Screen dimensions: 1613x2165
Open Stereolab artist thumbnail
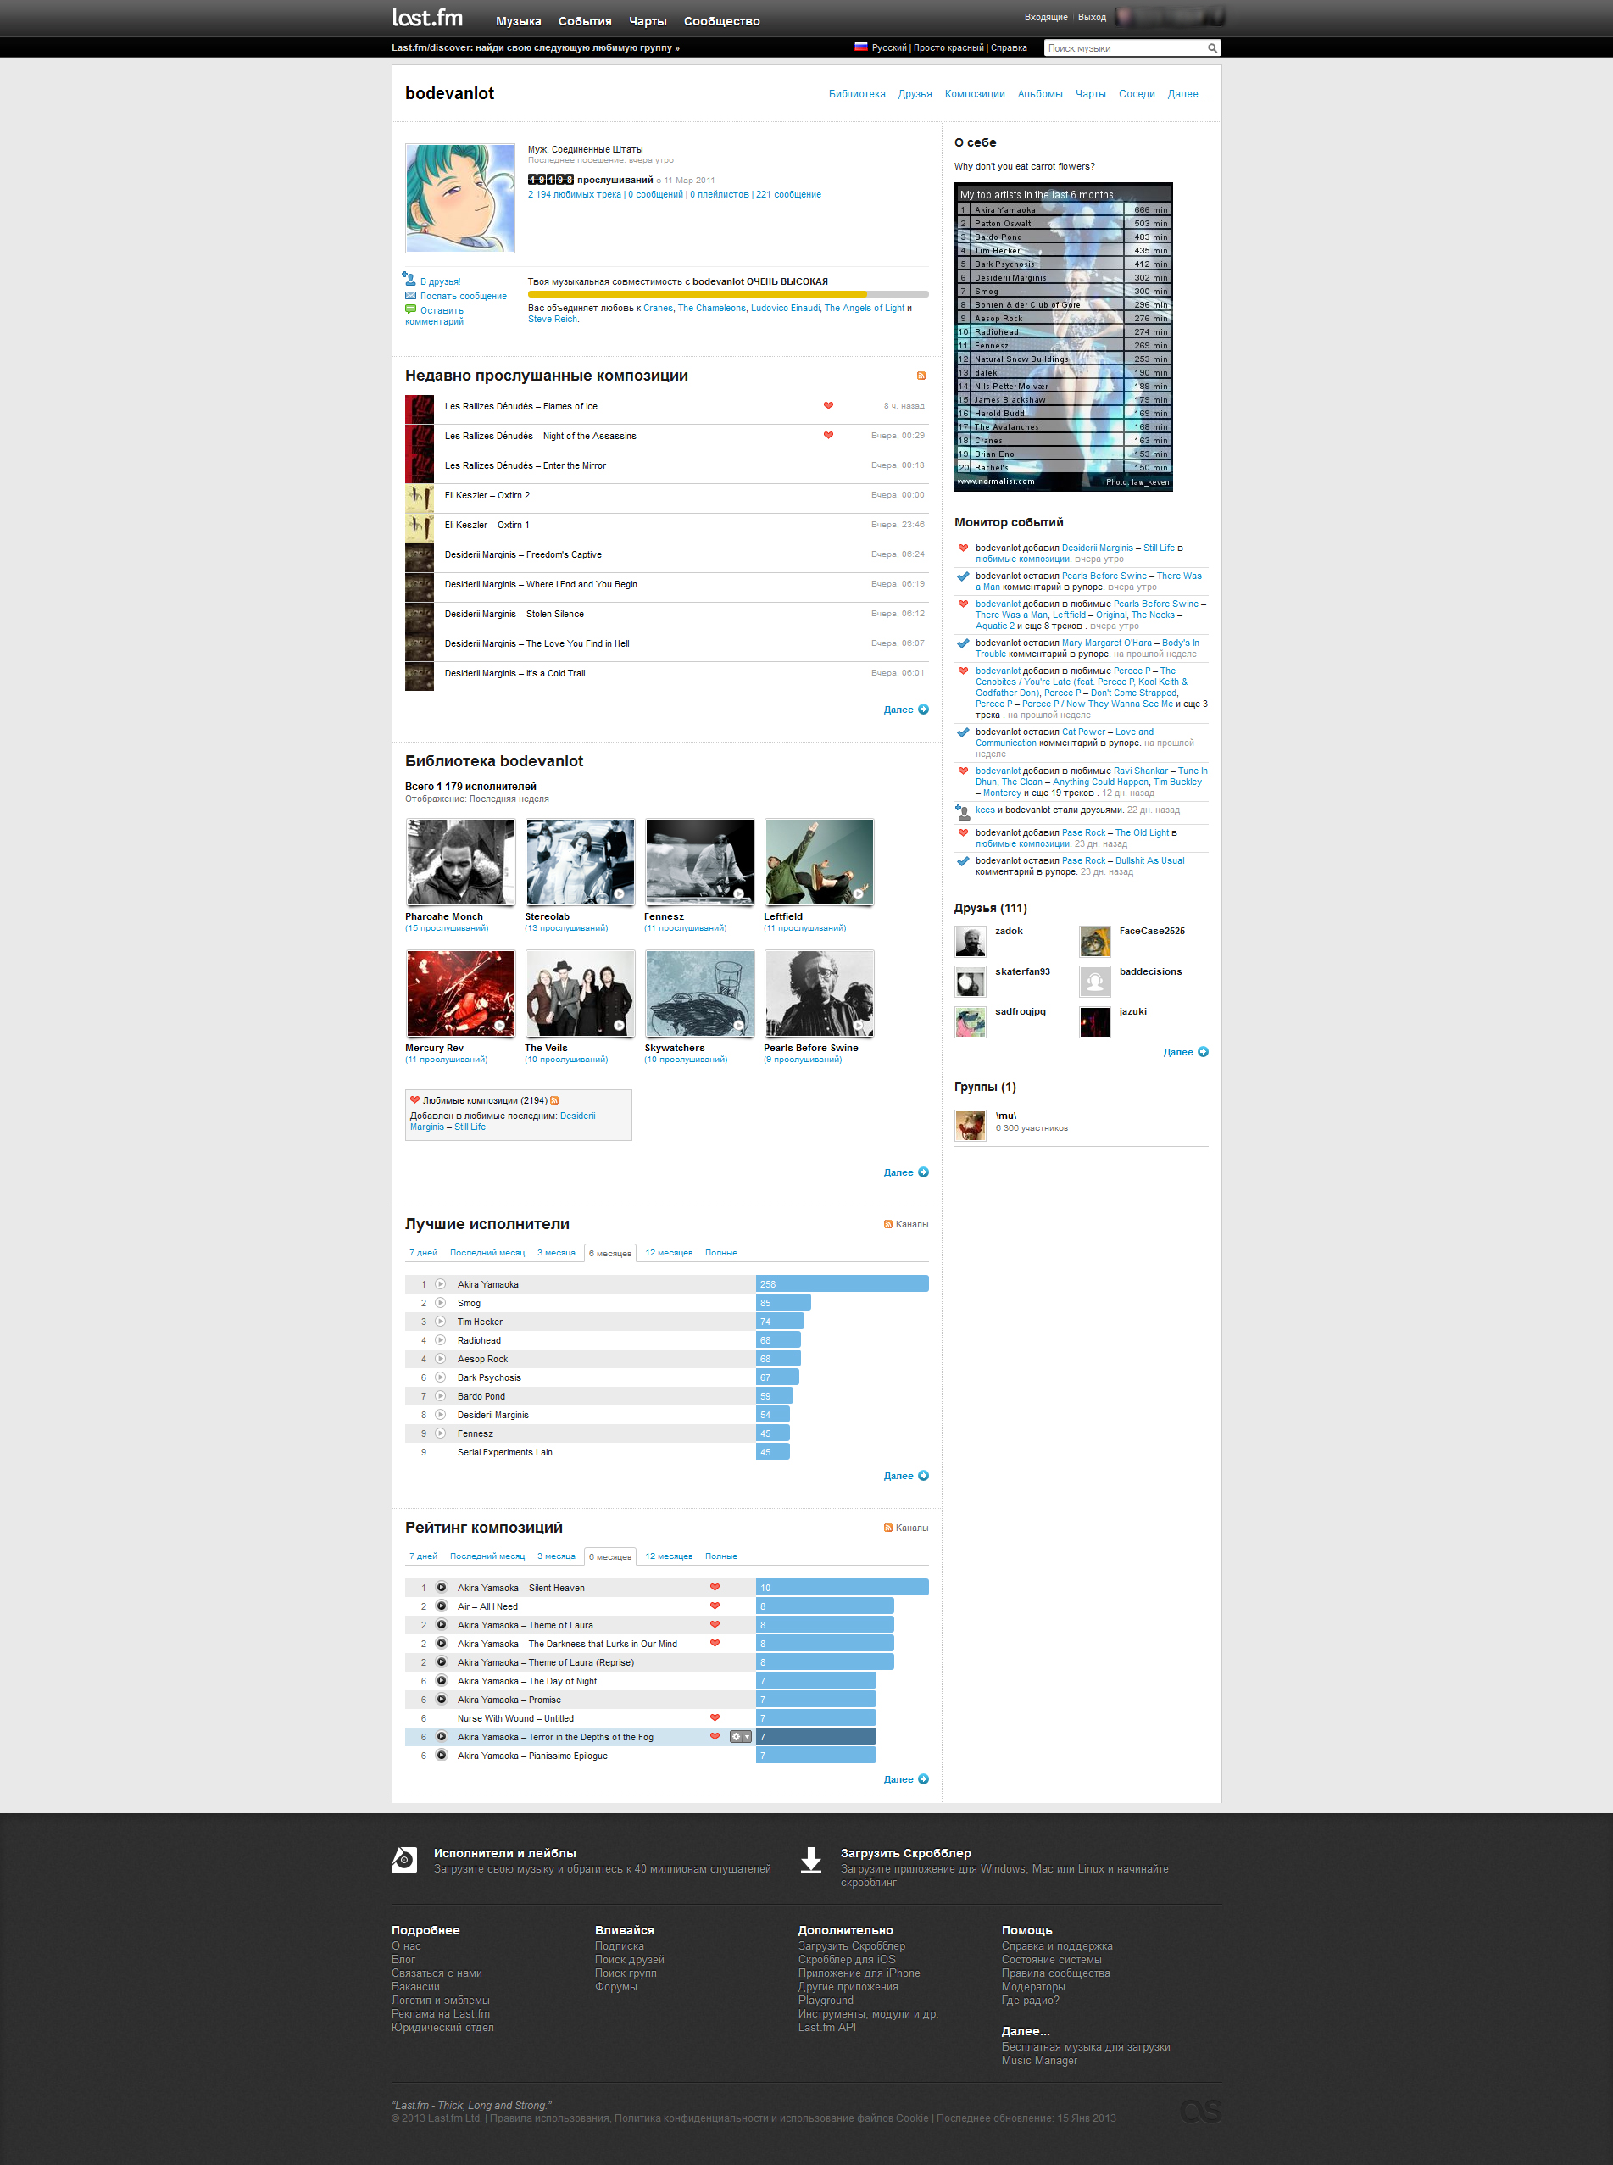pyautogui.click(x=580, y=862)
